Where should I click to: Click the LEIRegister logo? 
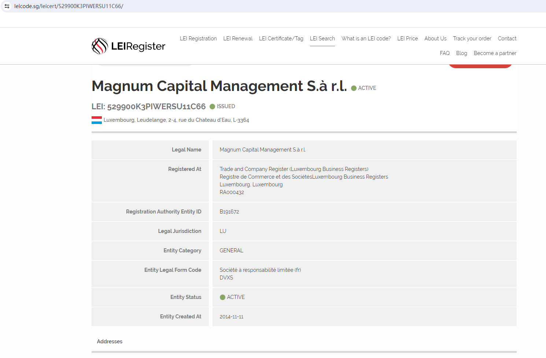[x=128, y=46]
